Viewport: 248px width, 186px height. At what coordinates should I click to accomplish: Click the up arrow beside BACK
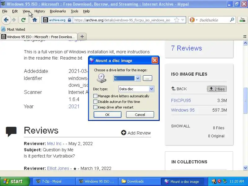[173, 89]
